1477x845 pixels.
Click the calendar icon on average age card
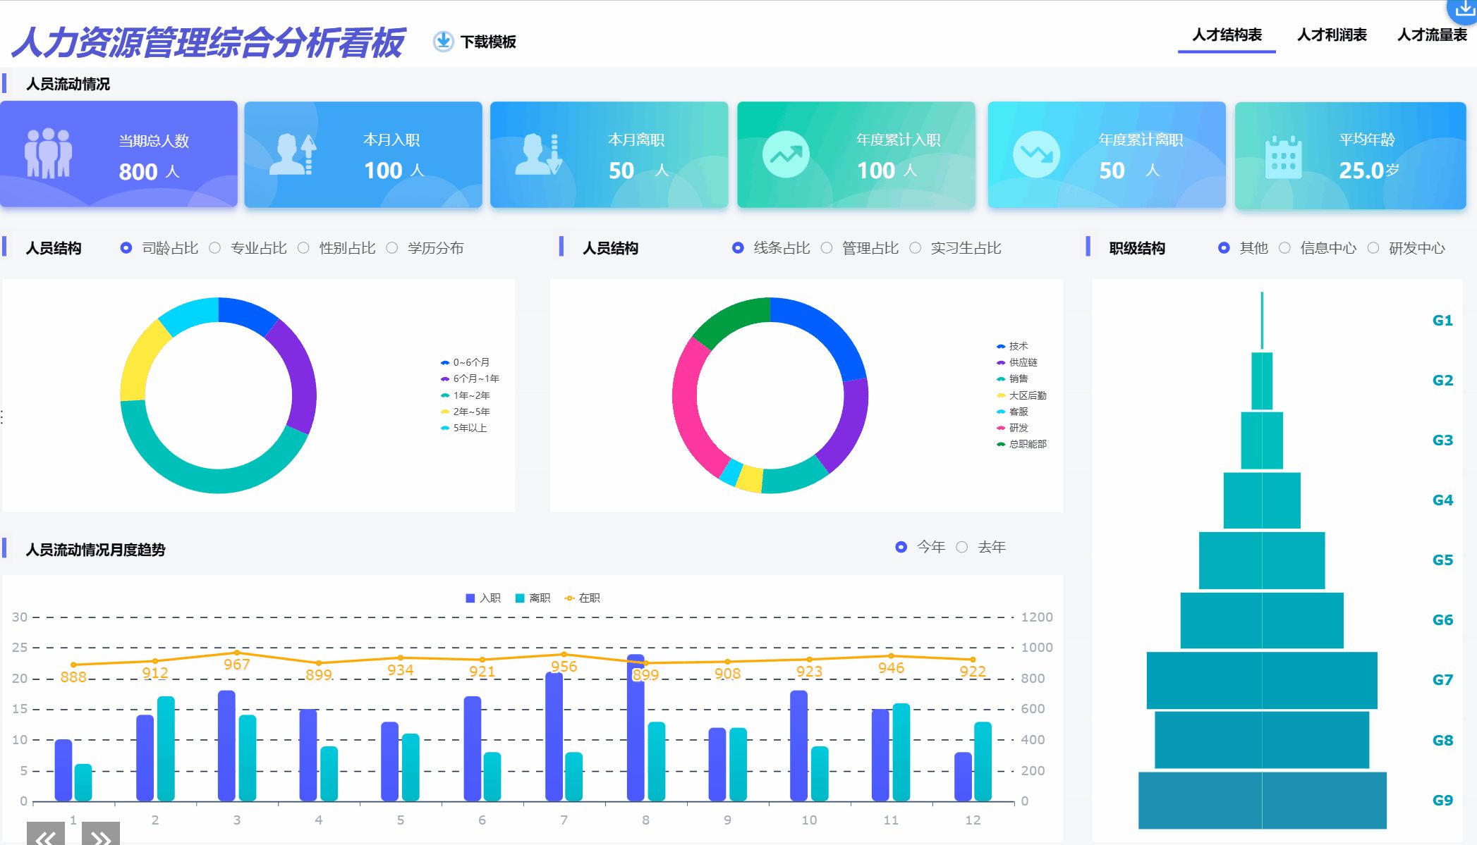pyautogui.click(x=1283, y=156)
